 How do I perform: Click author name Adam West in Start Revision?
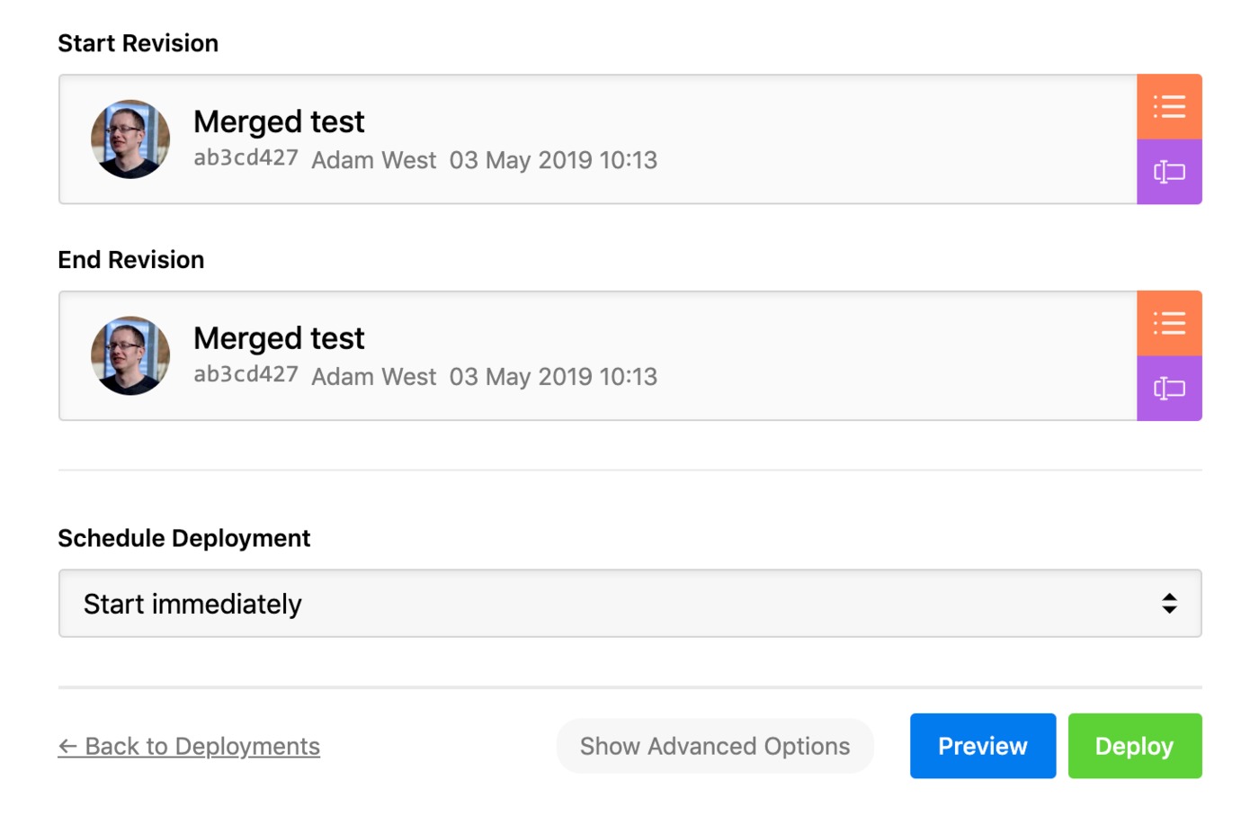click(373, 160)
